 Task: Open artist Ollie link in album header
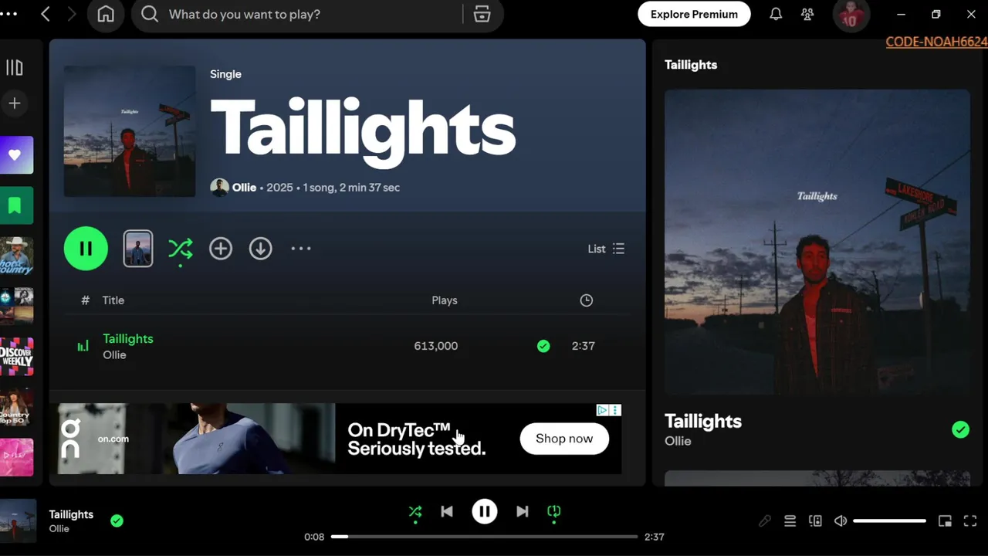coord(244,188)
